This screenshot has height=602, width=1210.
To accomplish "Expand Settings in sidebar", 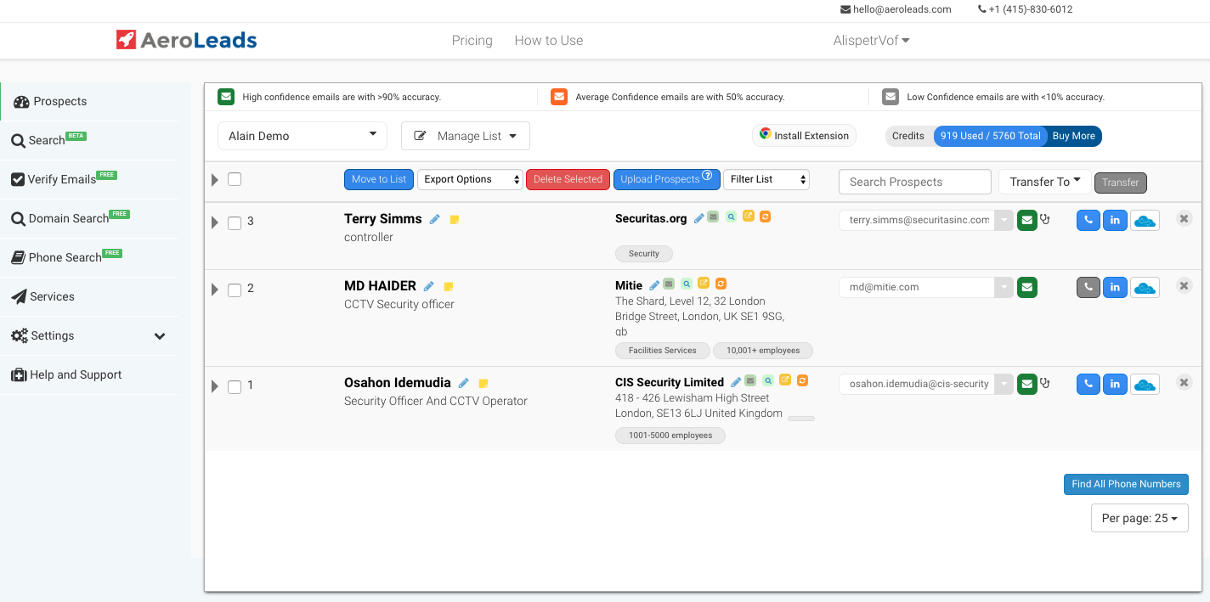I will pyautogui.click(x=89, y=335).
